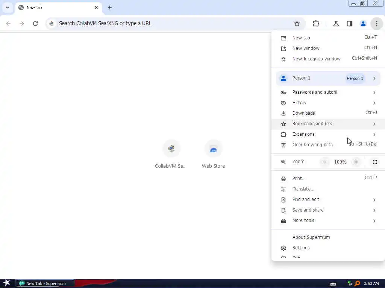Enter fullscreen with zoom row icon
Image resolution: width=385 pixels, height=288 pixels.
pyautogui.click(x=375, y=162)
